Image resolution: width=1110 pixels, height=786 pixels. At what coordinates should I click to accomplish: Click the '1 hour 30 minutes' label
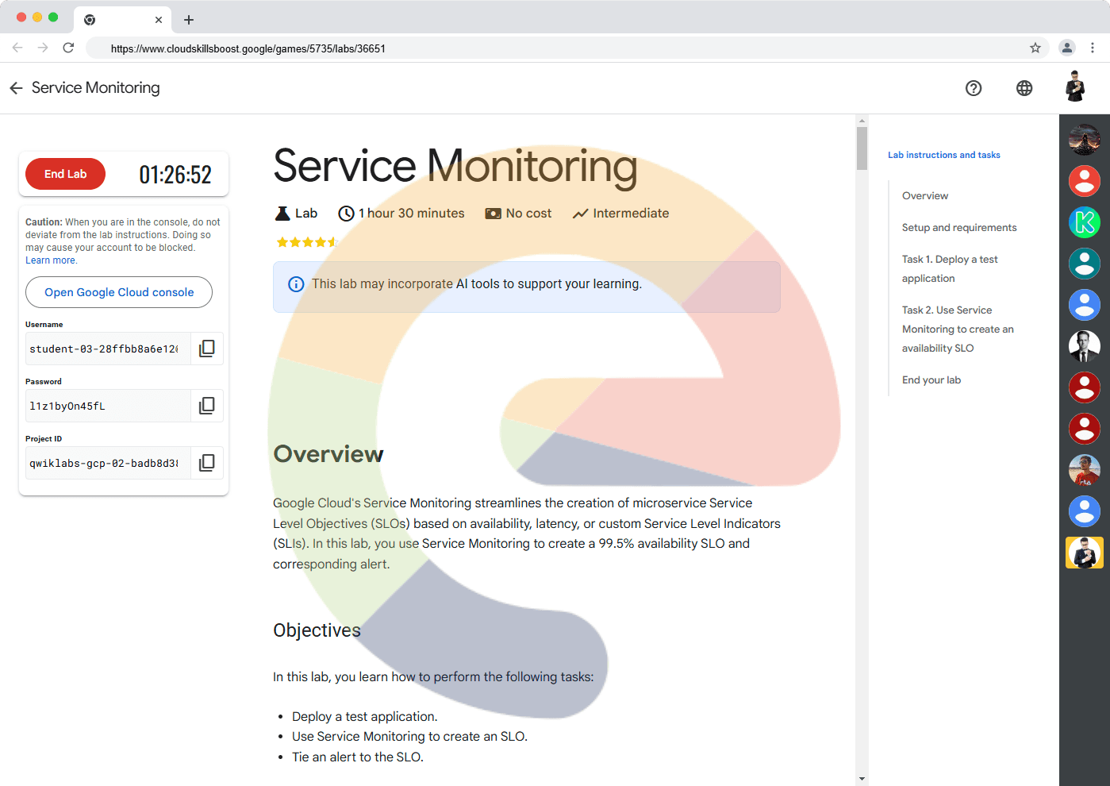point(411,214)
